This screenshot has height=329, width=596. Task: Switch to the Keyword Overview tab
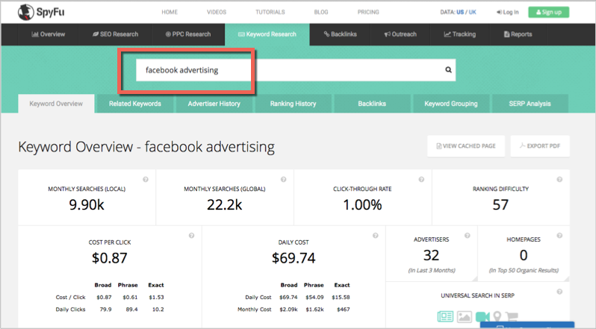pyautogui.click(x=56, y=104)
